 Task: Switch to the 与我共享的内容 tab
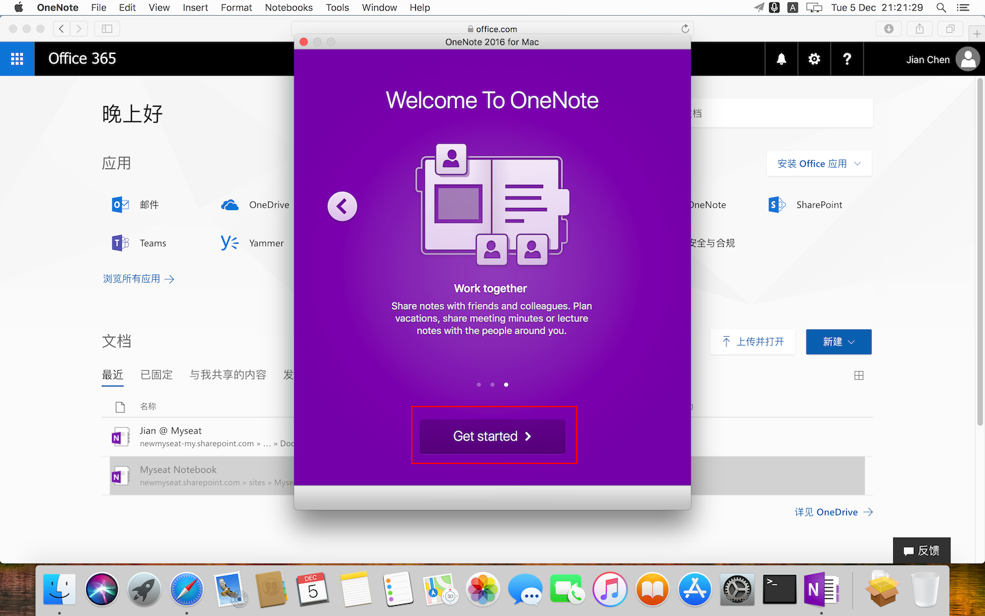click(228, 374)
